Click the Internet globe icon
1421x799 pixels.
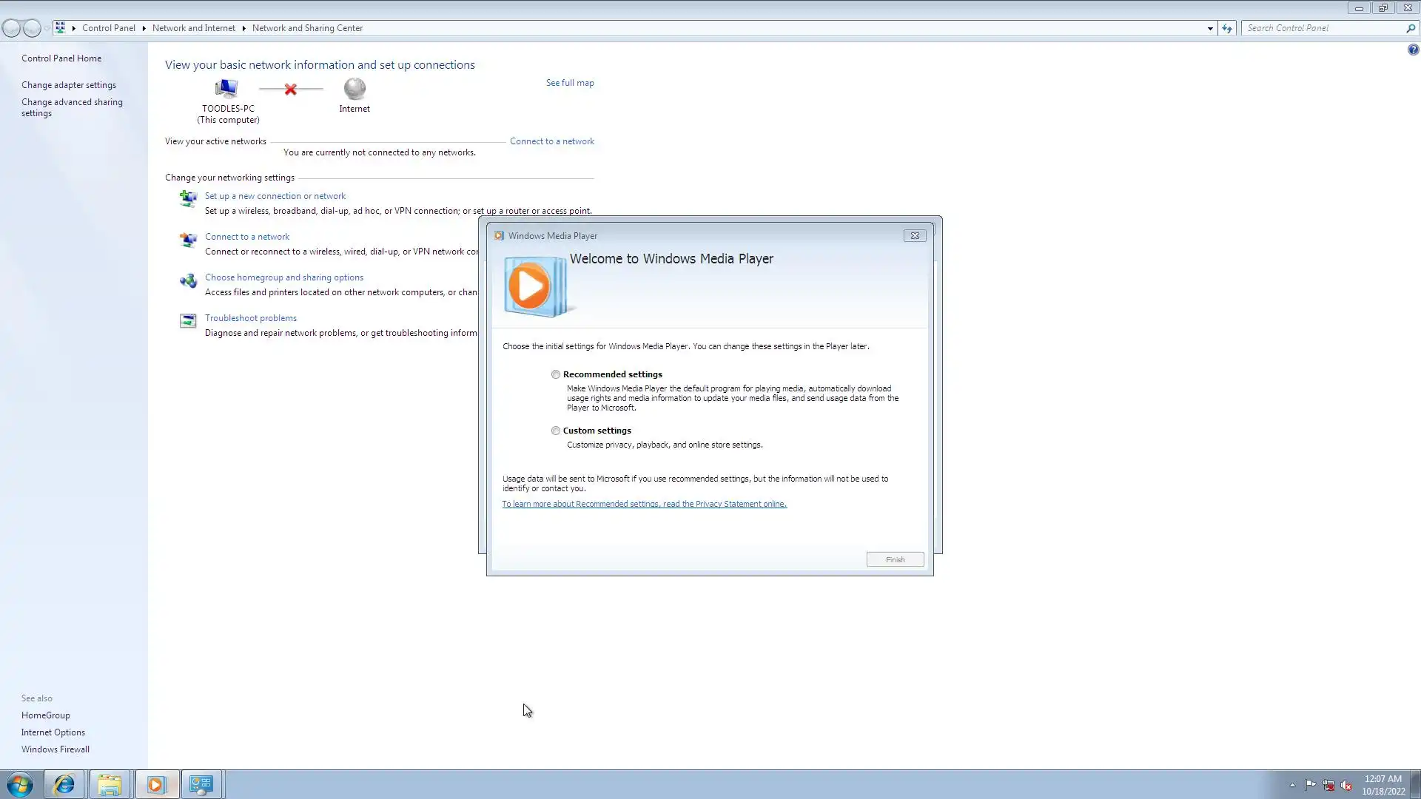click(355, 89)
